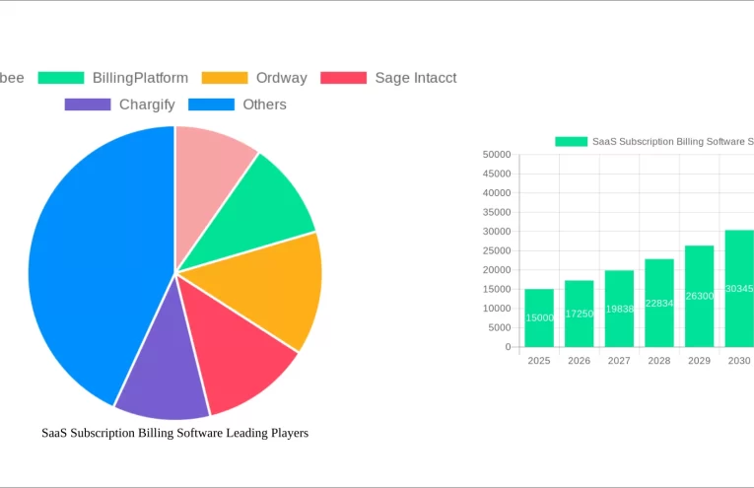Click the 30000 y-axis value

[497, 232]
